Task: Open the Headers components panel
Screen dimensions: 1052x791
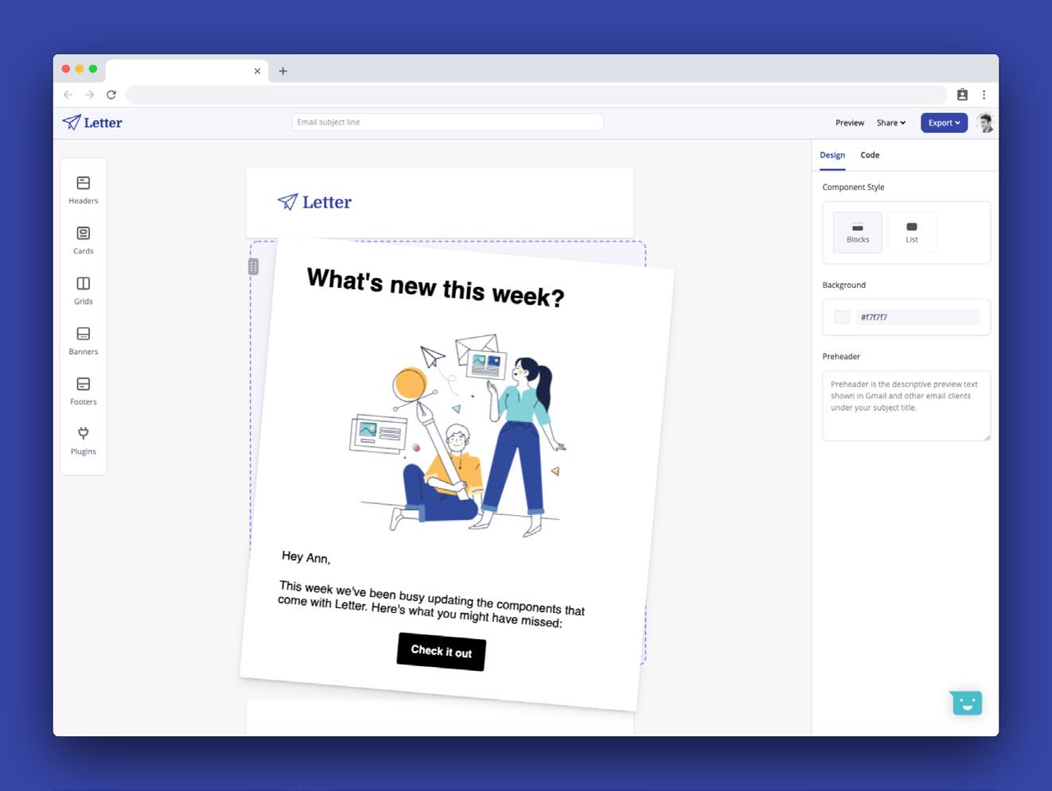Action: tap(84, 190)
